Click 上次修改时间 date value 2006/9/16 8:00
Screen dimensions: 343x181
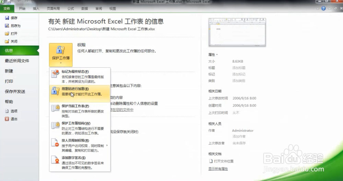(244, 98)
